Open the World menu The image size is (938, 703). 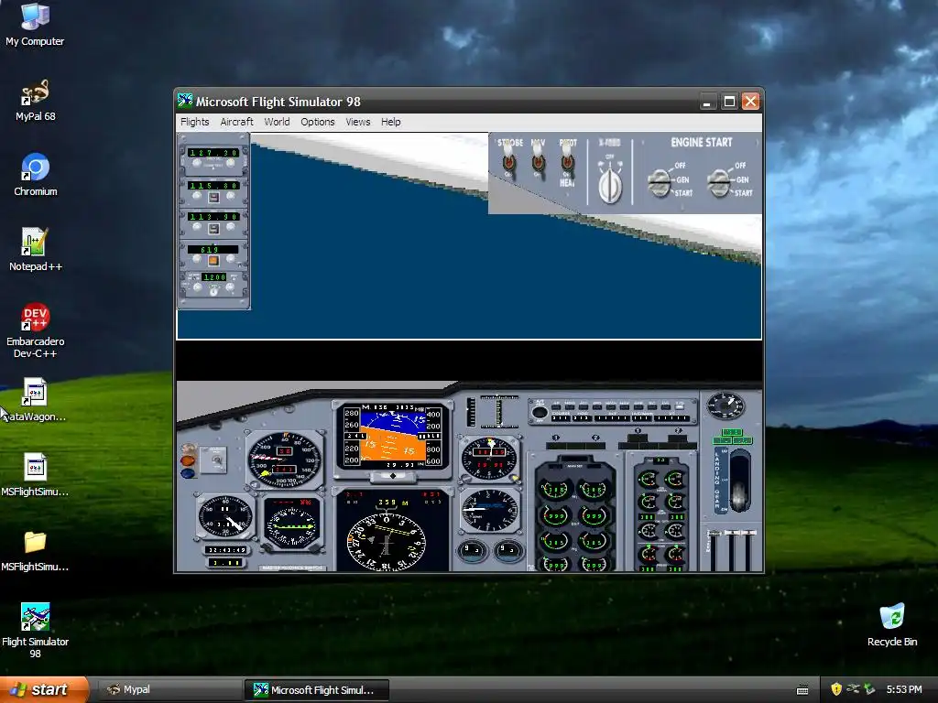pyautogui.click(x=277, y=122)
